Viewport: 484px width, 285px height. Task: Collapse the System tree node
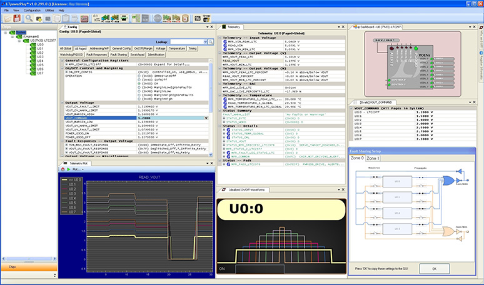tap(4, 31)
